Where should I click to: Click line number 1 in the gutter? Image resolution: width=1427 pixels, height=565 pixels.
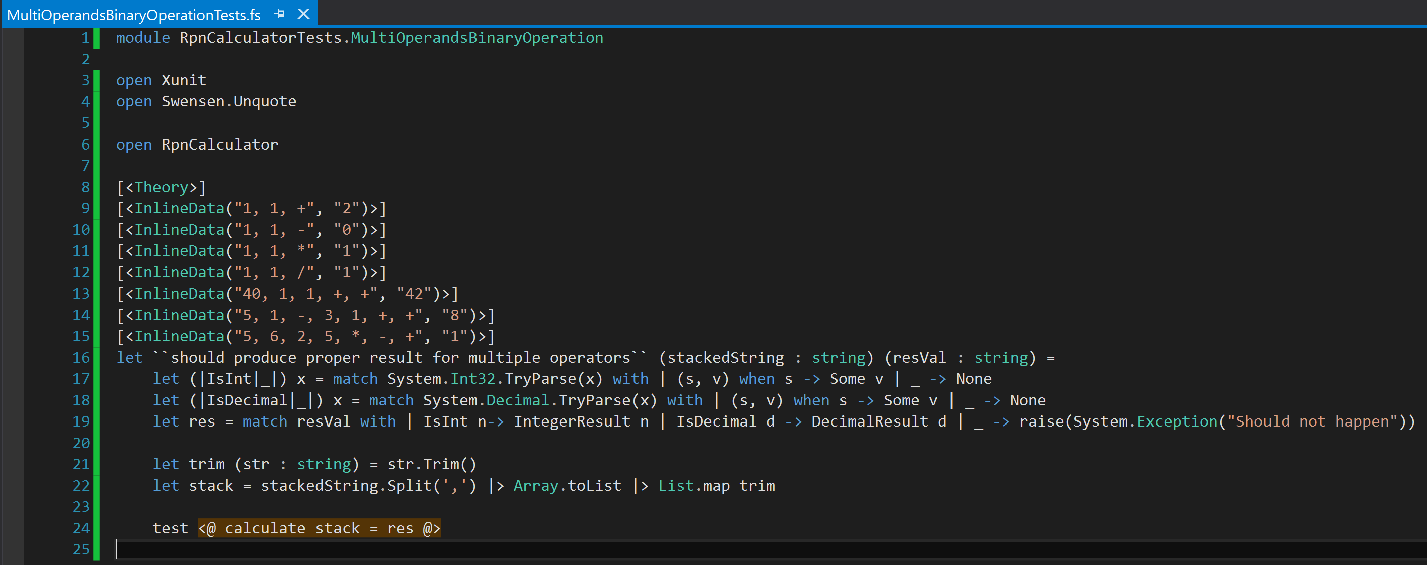(x=85, y=38)
